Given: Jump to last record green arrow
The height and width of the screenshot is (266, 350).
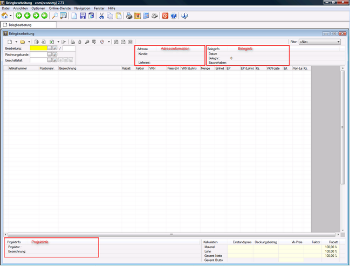Looking at the screenshot, I should coord(44,16).
